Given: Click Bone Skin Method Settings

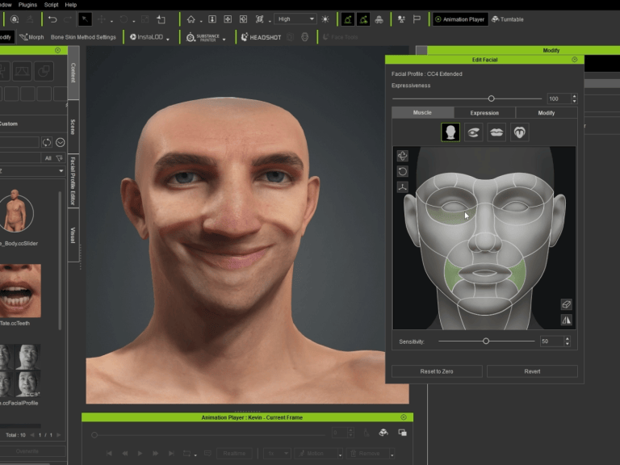Looking at the screenshot, I should (83, 37).
